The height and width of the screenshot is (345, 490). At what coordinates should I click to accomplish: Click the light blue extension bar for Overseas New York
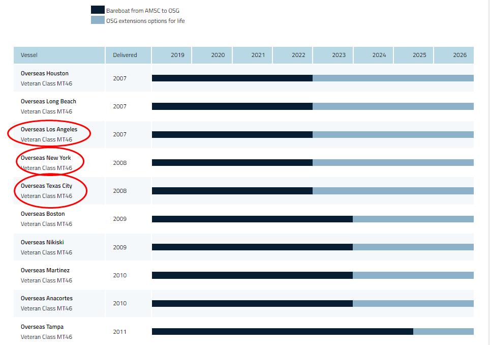(393, 163)
